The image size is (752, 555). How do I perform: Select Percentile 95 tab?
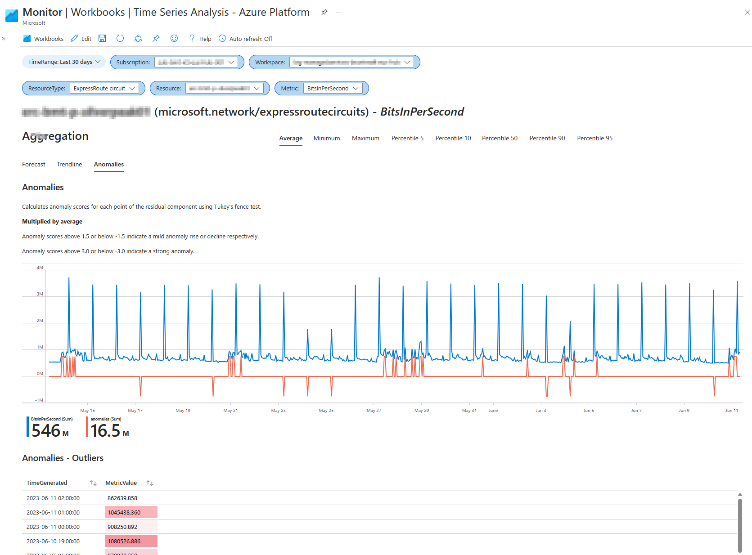tap(594, 138)
